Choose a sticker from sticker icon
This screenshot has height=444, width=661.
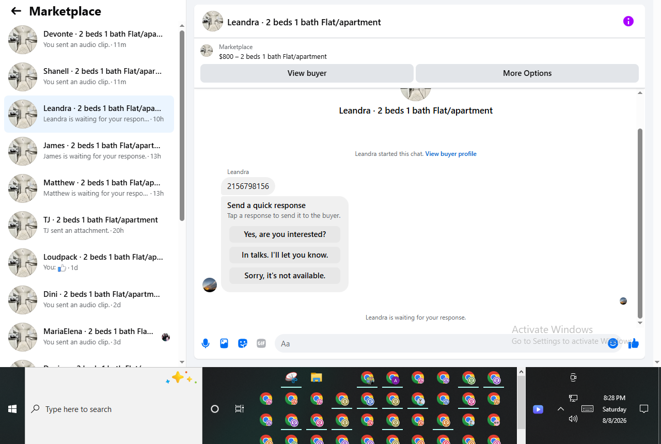tap(243, 343)
